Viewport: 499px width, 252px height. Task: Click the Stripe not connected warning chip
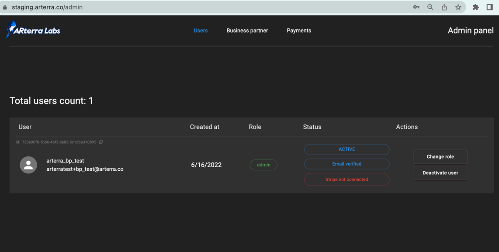[x=347, y=179]
